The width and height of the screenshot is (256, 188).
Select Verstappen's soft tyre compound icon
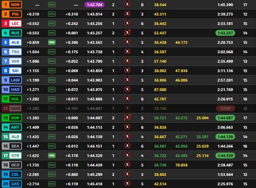(128, 61)
